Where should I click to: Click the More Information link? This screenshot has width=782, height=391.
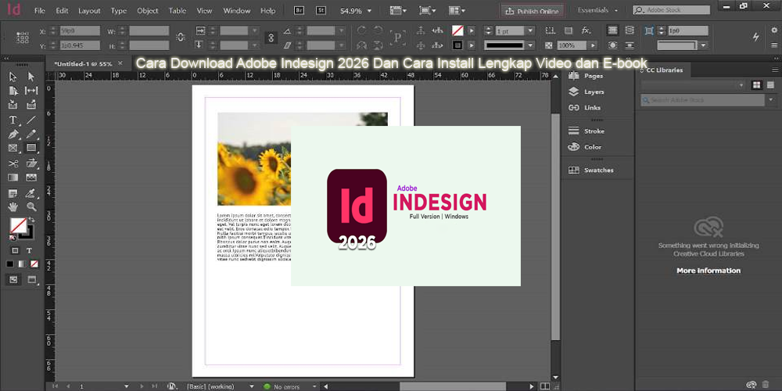point(708,271)
